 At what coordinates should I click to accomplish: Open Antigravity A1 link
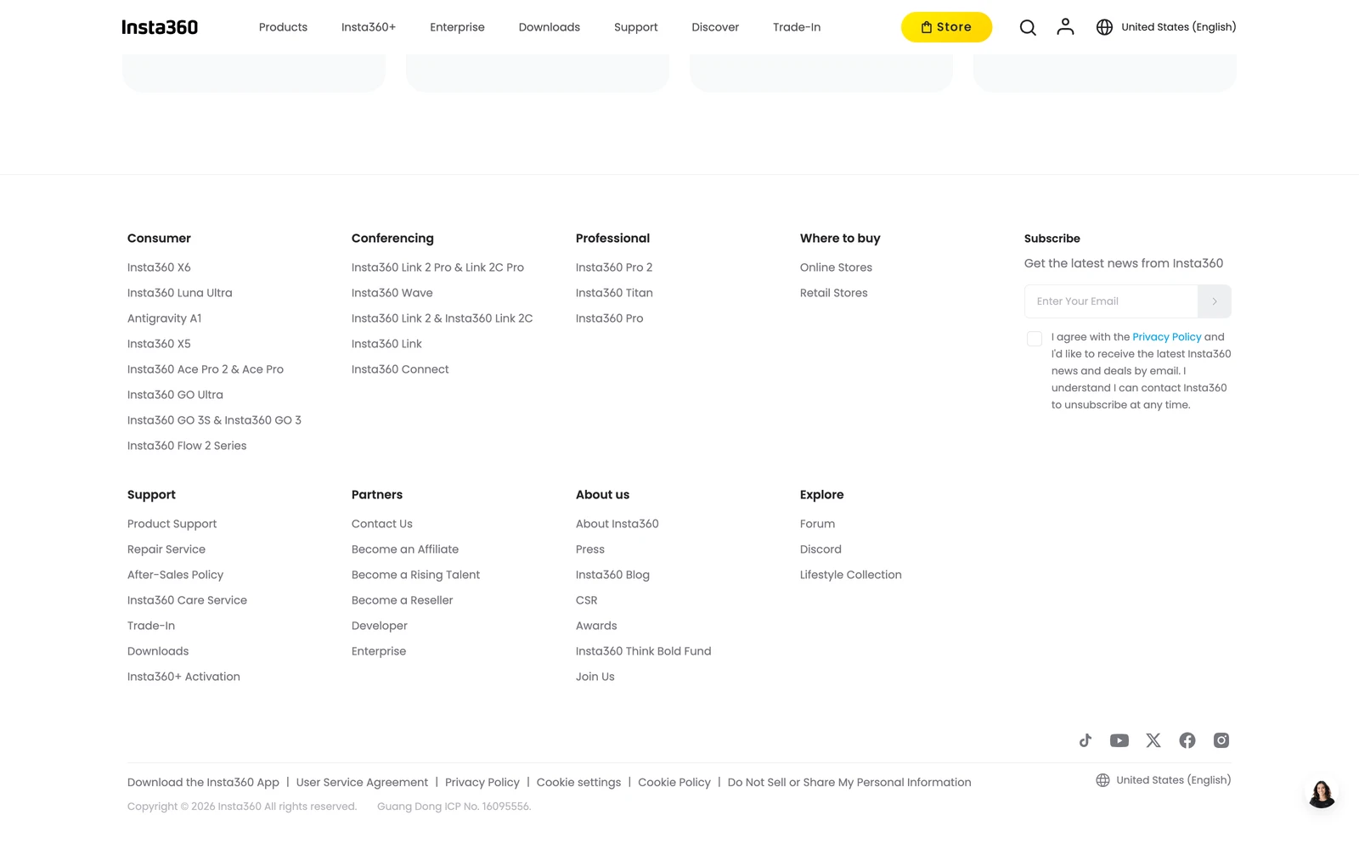pyautogui.click(x=165, y=318)
